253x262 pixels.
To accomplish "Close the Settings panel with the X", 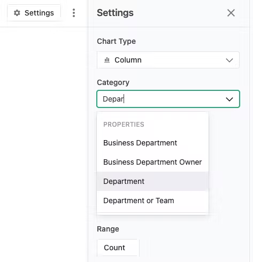I will point(231,13).
